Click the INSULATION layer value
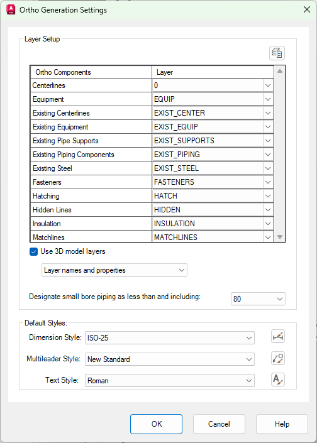This screenshot has height=443, width=317. coord(174,224)
